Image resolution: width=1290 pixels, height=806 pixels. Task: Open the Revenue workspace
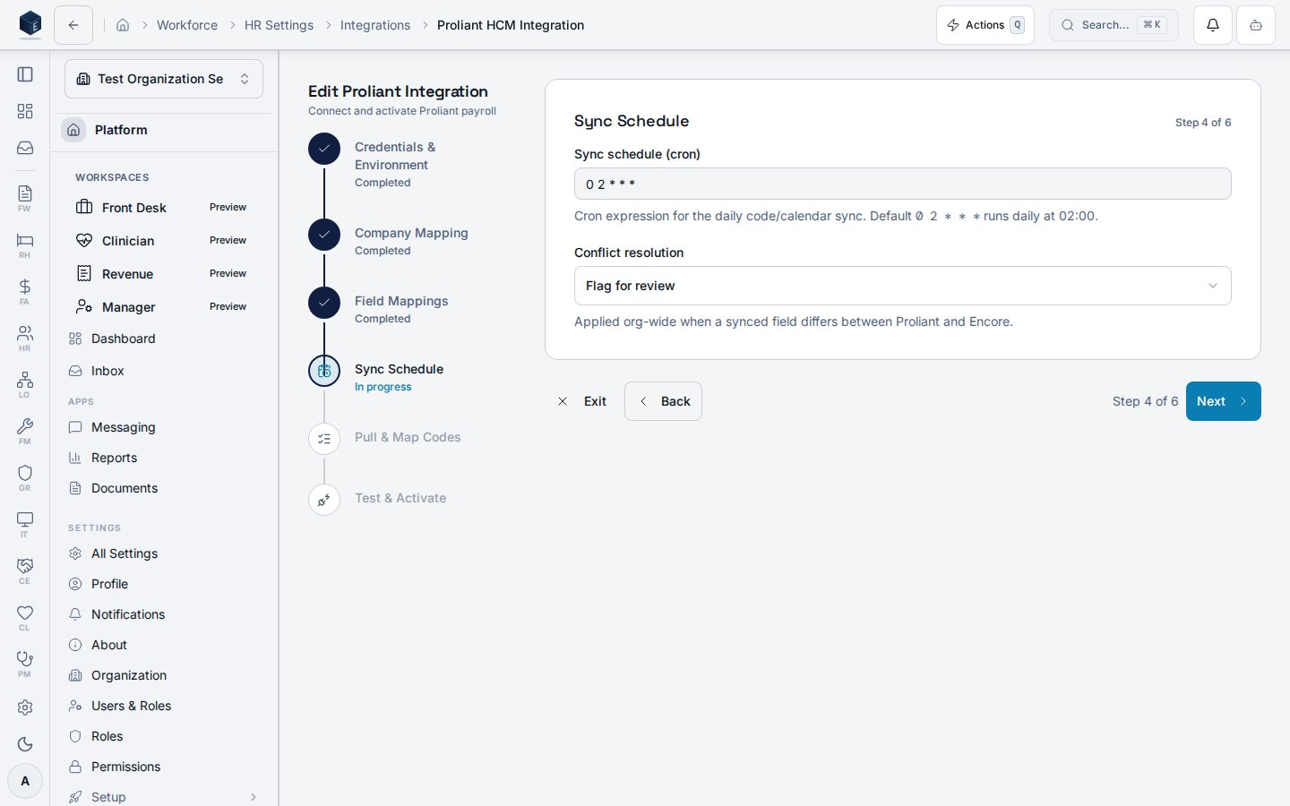[163, 273]
